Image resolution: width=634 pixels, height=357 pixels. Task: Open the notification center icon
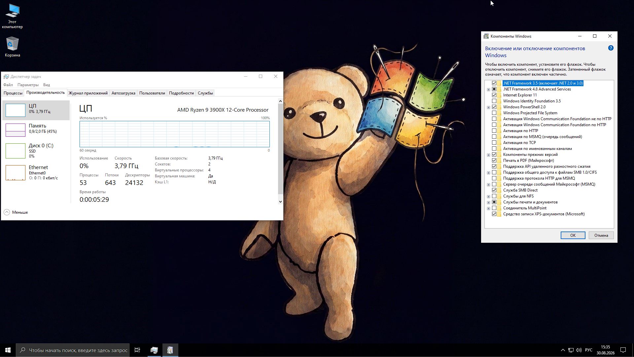tap(623, 350)
